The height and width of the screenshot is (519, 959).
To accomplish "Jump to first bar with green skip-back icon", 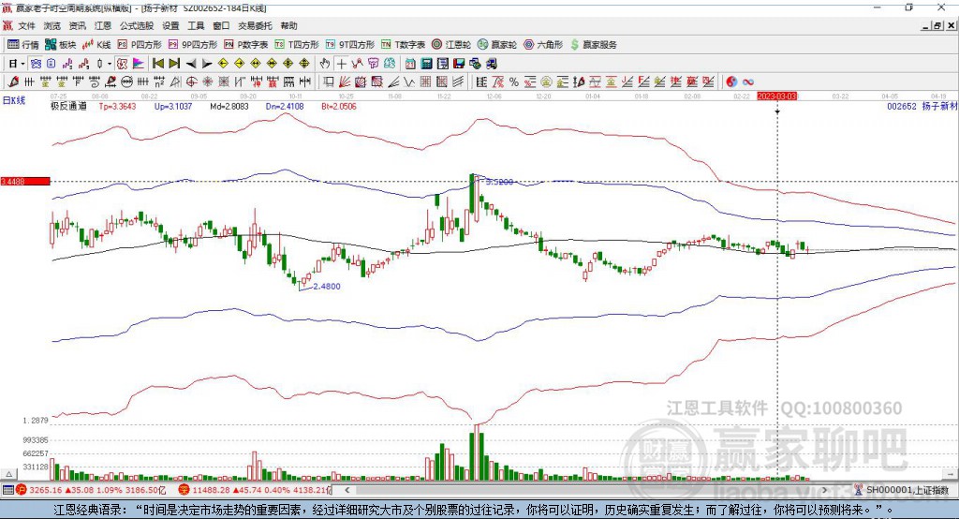I will [x=157, y=64].
